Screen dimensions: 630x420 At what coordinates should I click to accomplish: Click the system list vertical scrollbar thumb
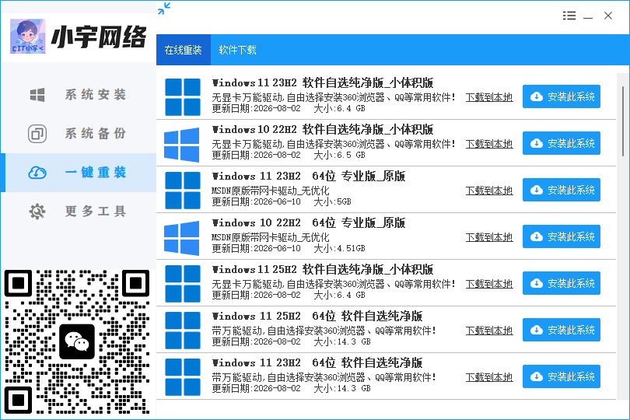pyautogui.click(x=623, y=121)
